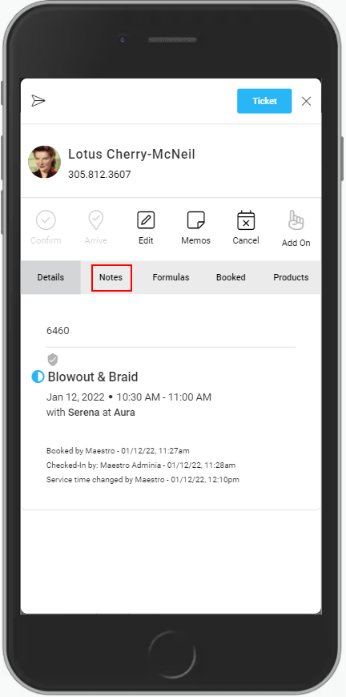Tap the Cancel calendar icon
346x697 pixels.
pyautogui.click(x=246, y=220)
